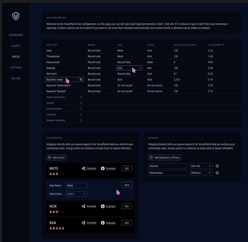This screenshot has height=242, width=248.
Task: Click Self harm high Record Only cell
Action: [x=124, y=74]
